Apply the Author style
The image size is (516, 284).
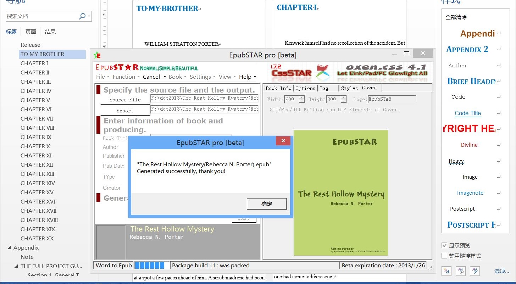(458, 66)
